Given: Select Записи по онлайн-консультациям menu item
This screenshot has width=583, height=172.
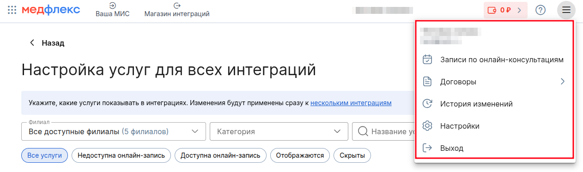Looking at the screenshot, I should pos(494,59).
